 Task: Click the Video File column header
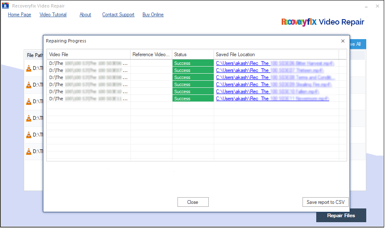89,55
